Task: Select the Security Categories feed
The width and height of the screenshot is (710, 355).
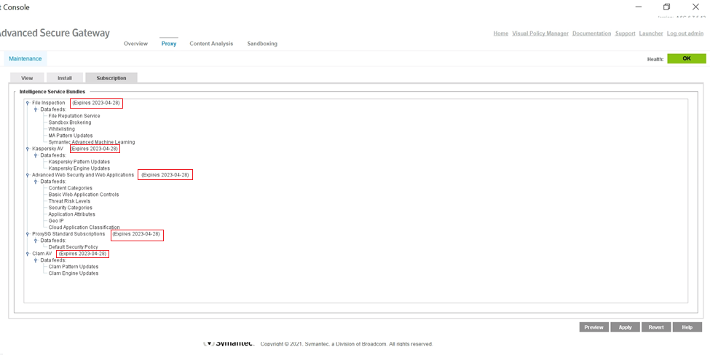Action: [x=70, y=208]
